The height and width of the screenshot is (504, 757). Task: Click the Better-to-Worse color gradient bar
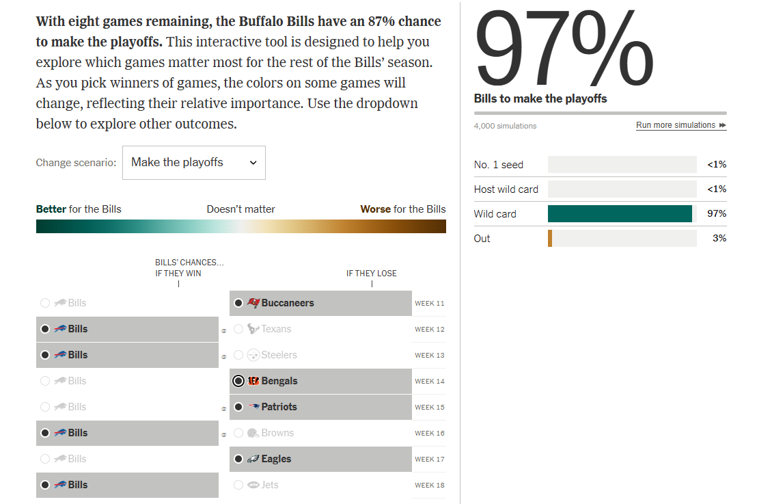tap(240, 226)
